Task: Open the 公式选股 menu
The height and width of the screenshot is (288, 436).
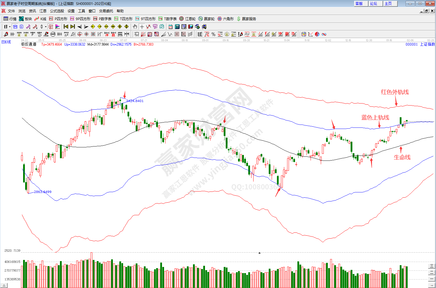Action: [57, 11]
